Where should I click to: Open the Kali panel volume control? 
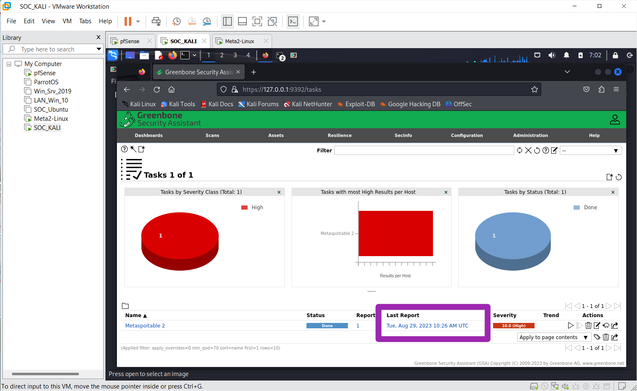coord(552,55)
